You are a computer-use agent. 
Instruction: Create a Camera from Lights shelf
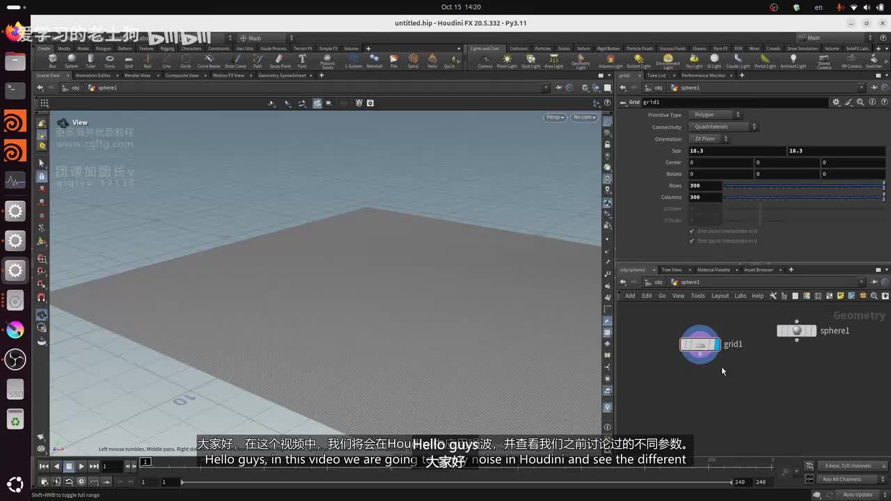(x=484, y=61)
